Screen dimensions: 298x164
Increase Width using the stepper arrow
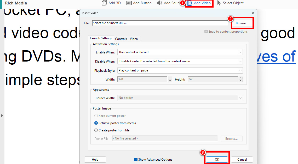pos(170,78)
